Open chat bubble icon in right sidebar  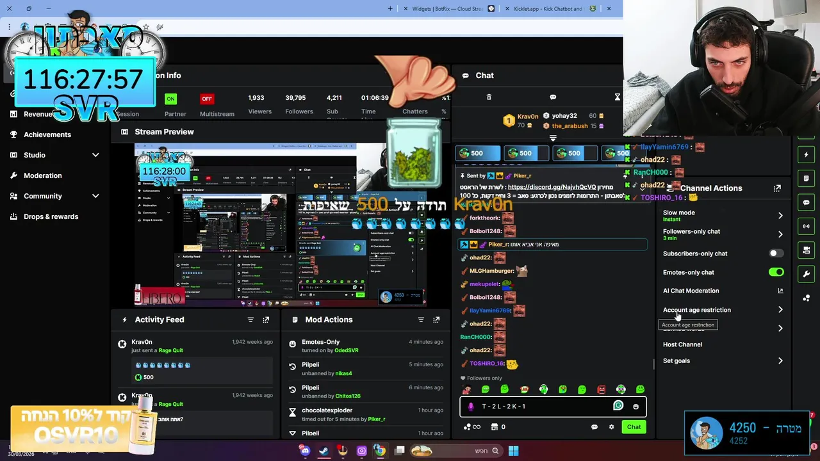tap(806, 202)
